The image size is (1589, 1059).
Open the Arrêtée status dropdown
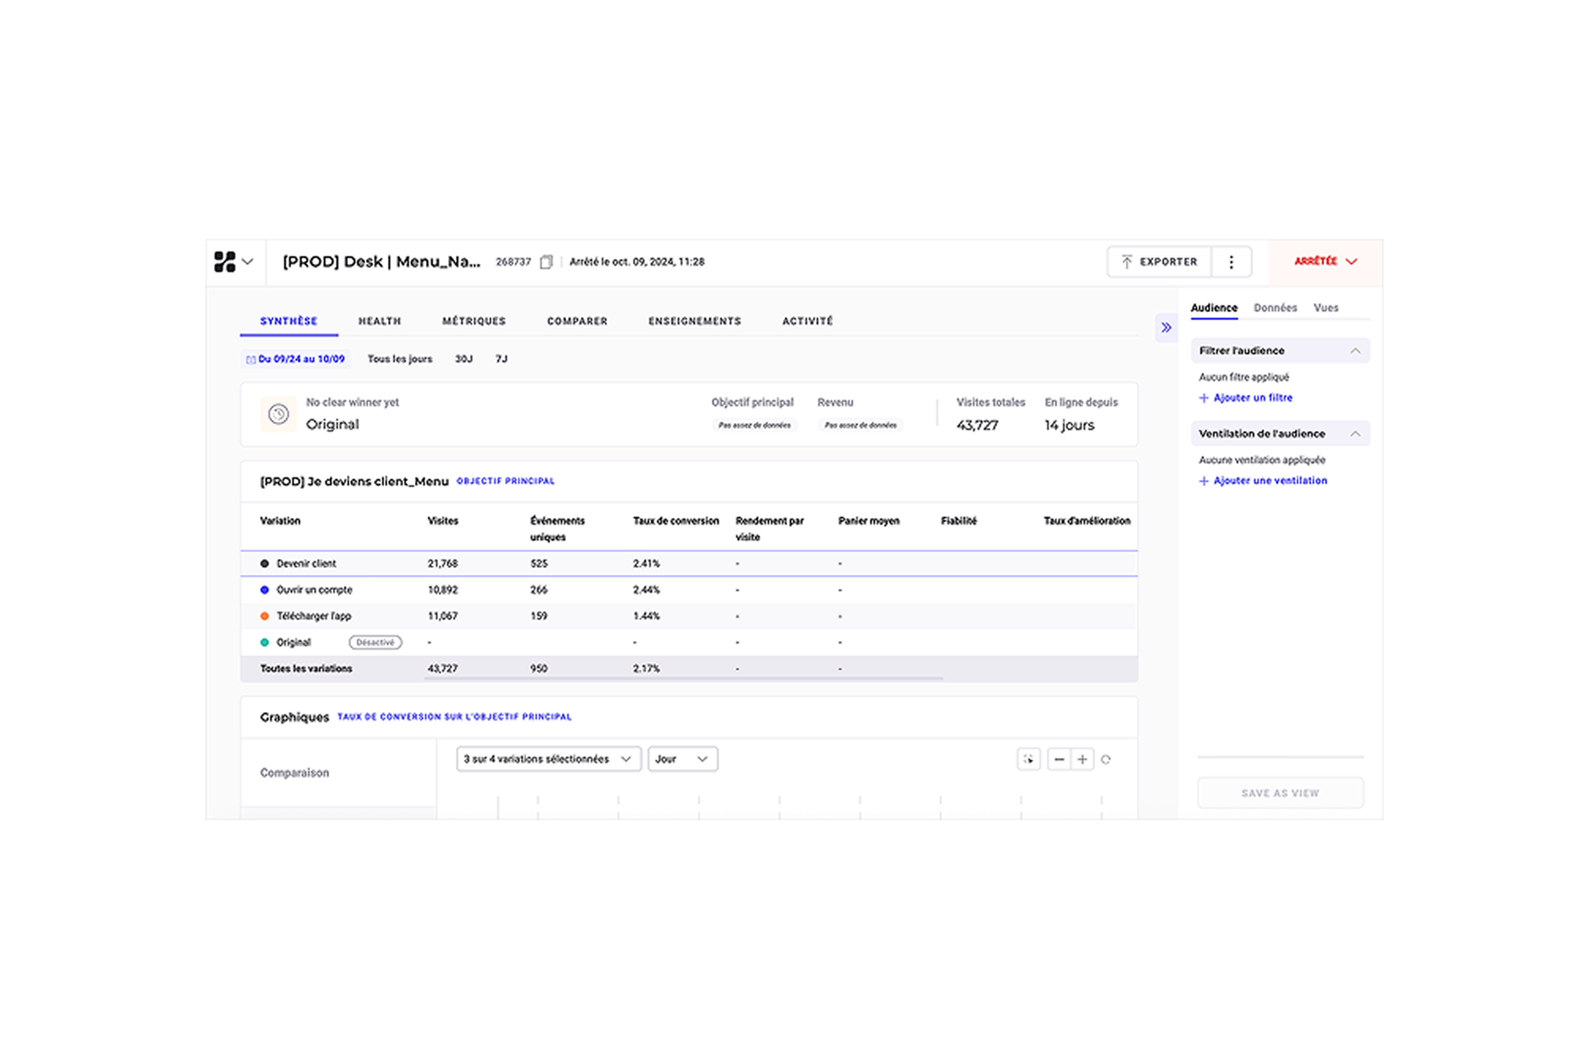click(1325, 262)
